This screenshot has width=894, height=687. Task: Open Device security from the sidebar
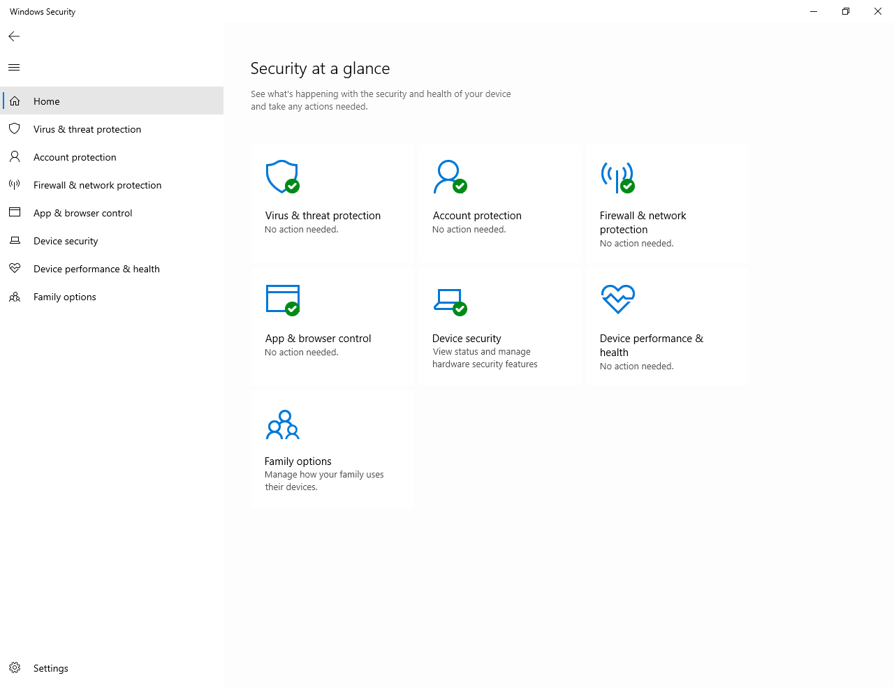66,241
